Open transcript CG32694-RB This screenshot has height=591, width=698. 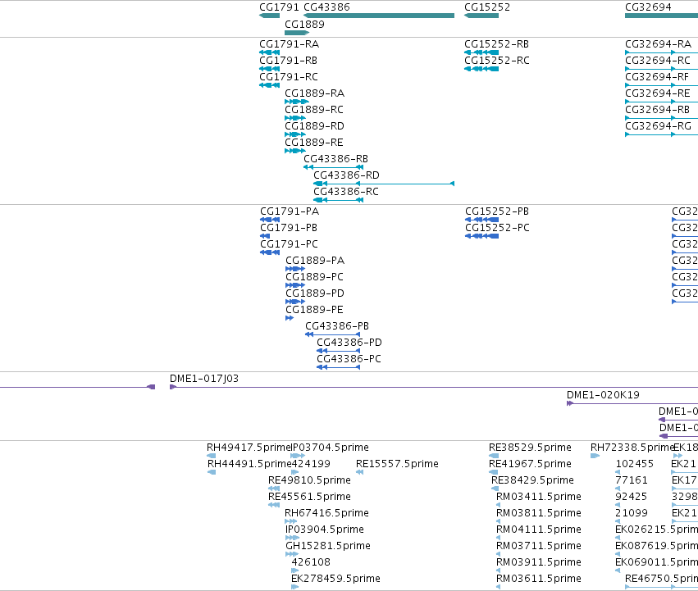pyautogui.click(x=661, y=118)
